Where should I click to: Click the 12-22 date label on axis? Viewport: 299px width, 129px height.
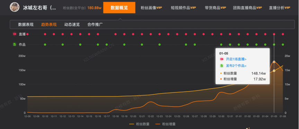(151, 116)
